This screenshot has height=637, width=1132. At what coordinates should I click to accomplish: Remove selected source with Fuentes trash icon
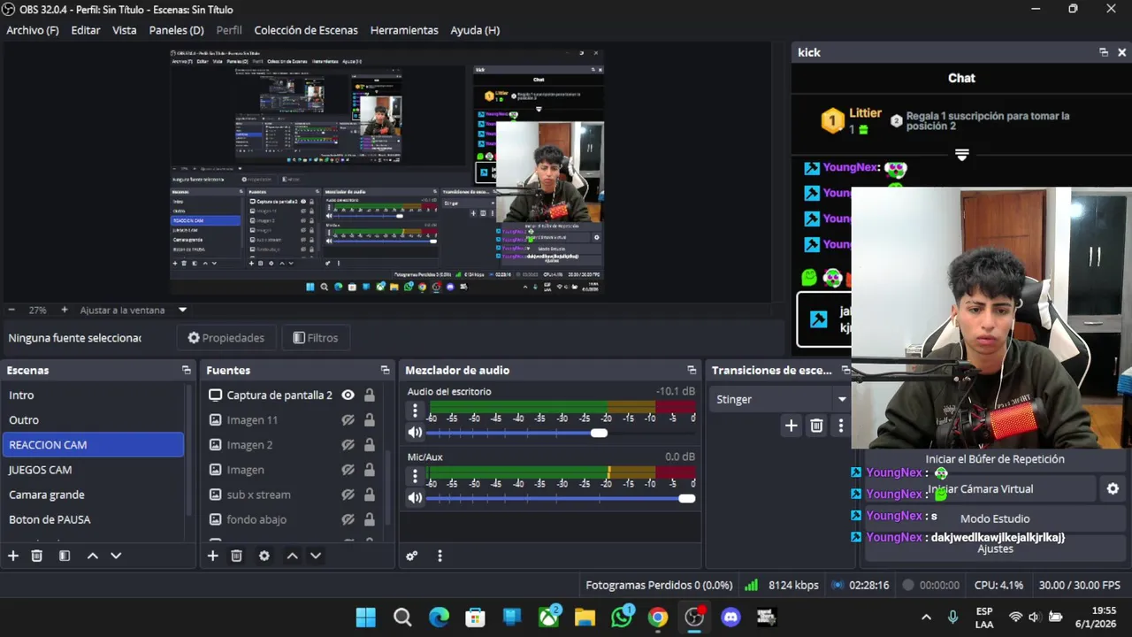236,556
